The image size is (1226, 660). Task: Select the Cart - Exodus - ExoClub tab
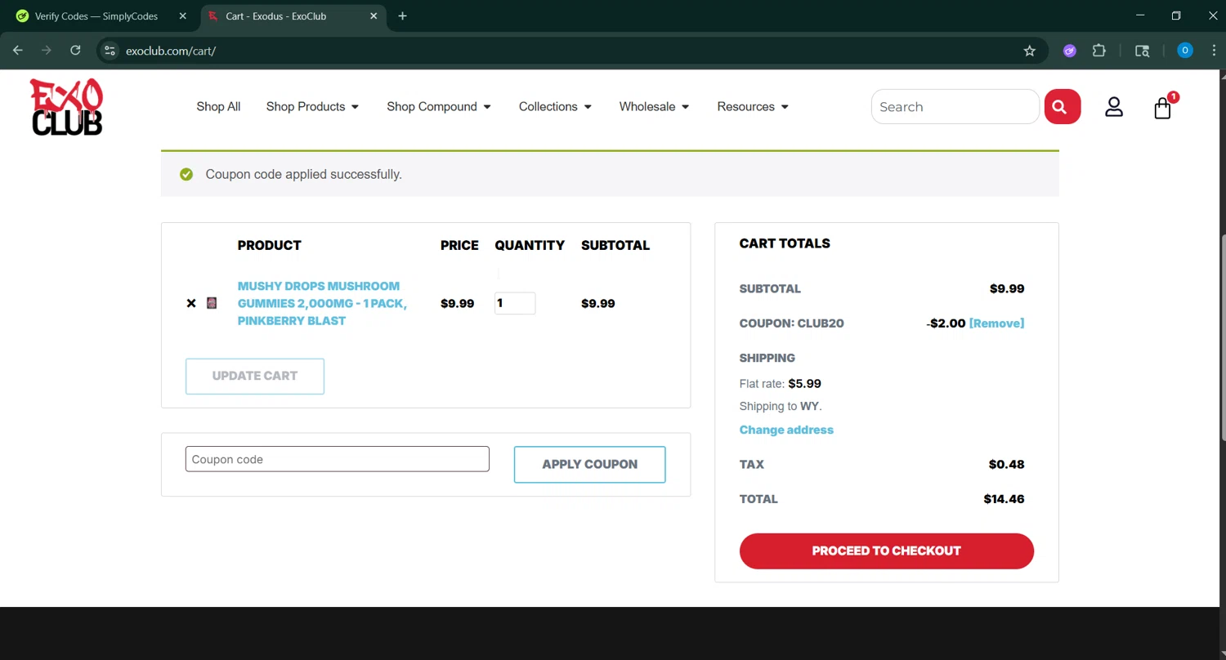coord(293,16)
